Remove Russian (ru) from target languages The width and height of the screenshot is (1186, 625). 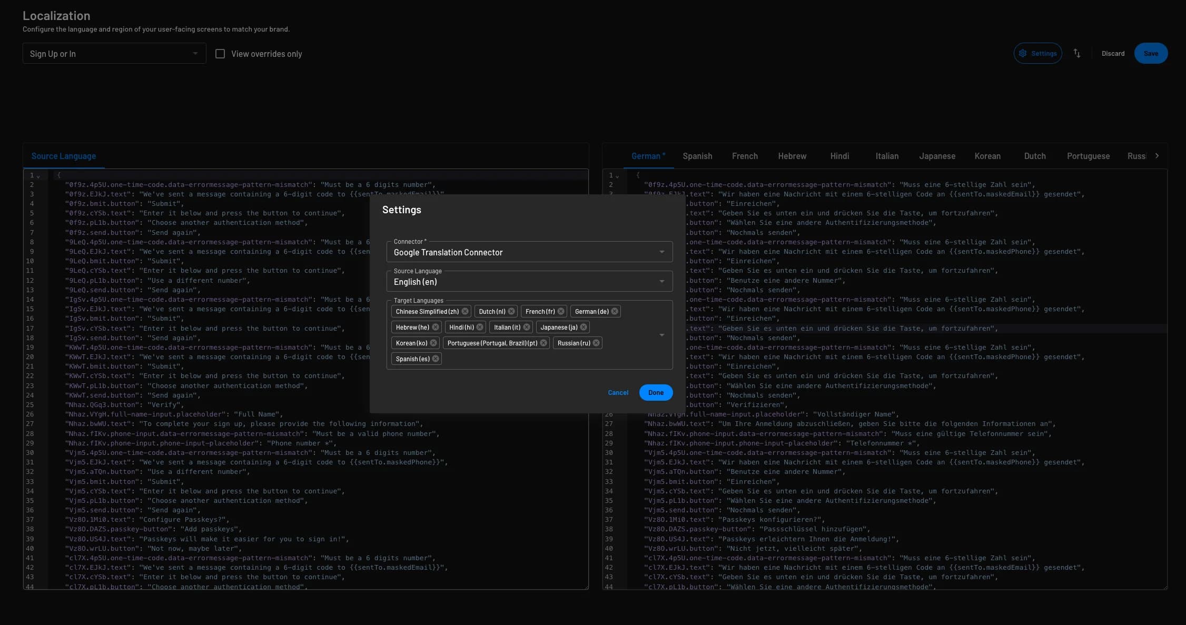596,343
